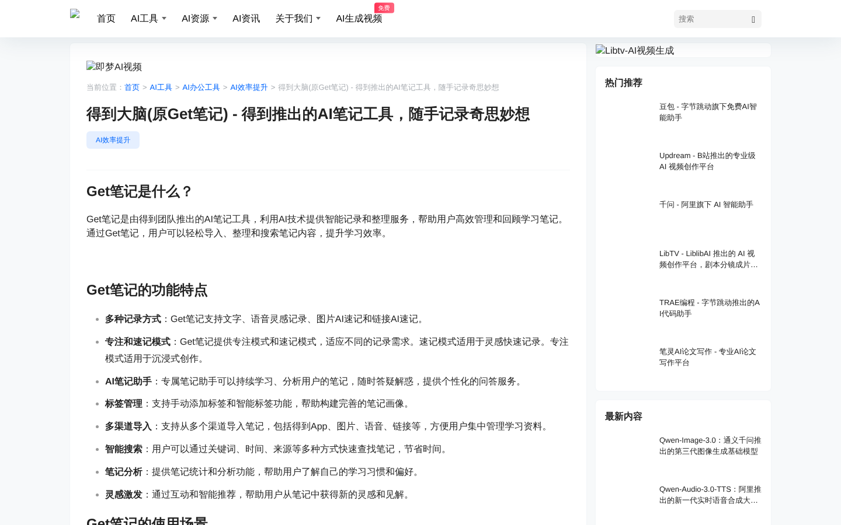
Task: Open AI工具 breadcrumb link
Action: (161, 87)
